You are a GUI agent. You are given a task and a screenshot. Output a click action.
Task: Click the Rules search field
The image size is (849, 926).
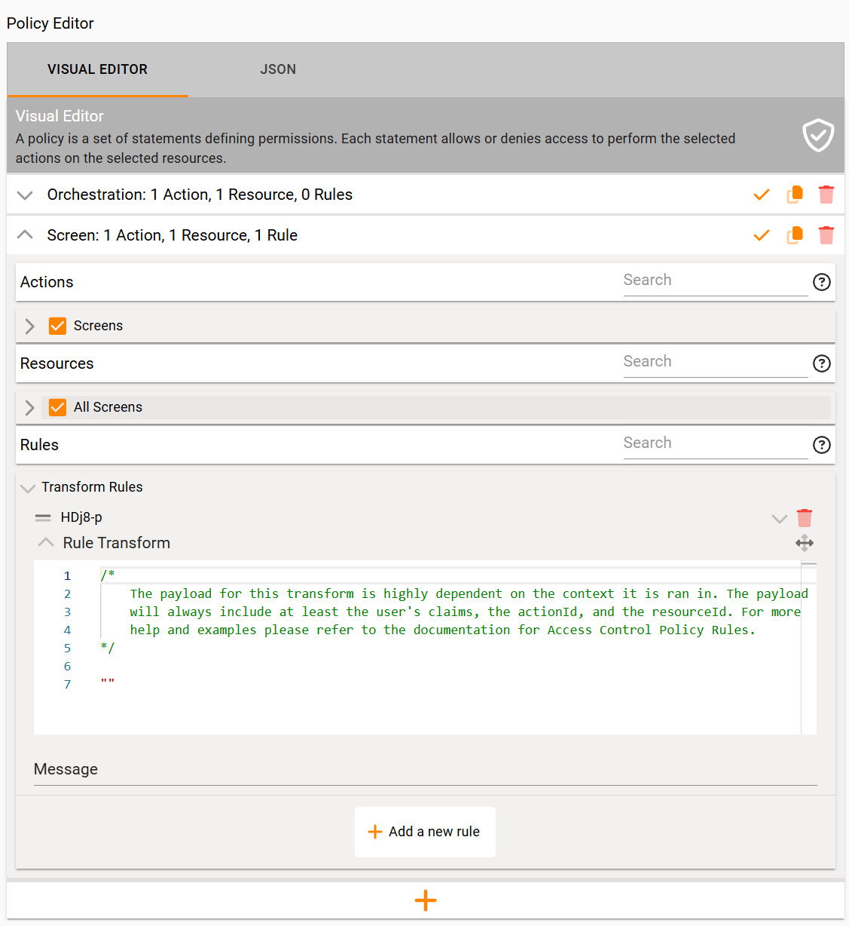715,443
